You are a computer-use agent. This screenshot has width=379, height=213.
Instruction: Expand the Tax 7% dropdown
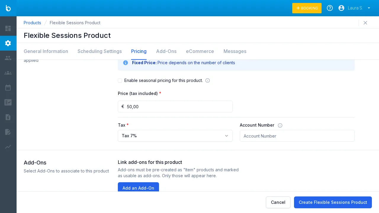coord(175,136)
